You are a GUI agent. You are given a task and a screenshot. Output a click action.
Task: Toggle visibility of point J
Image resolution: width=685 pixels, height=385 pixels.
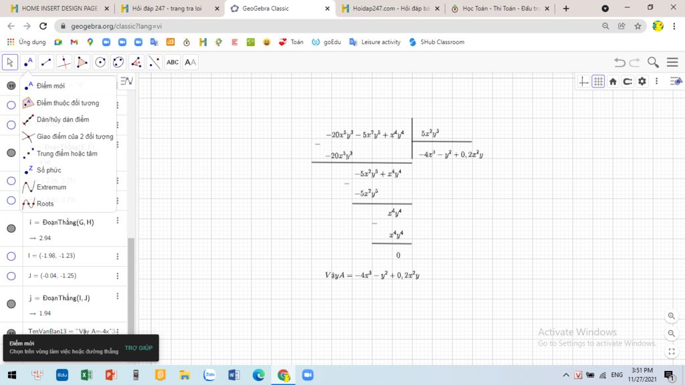[11, 276]
